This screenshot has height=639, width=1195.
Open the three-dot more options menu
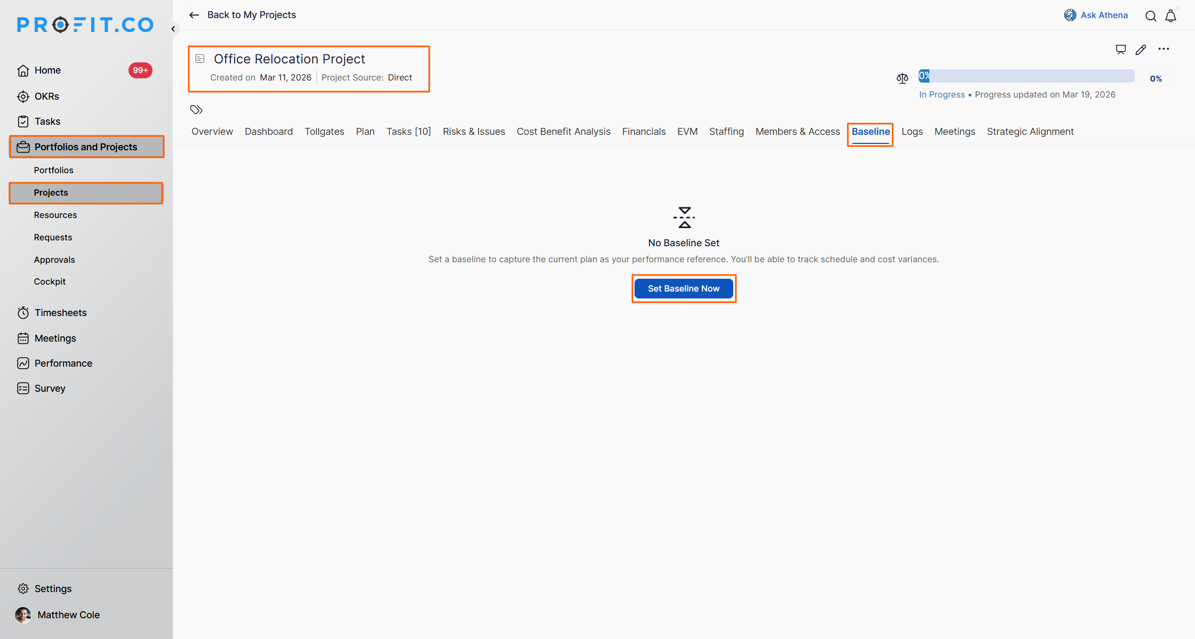(1164, 49)
